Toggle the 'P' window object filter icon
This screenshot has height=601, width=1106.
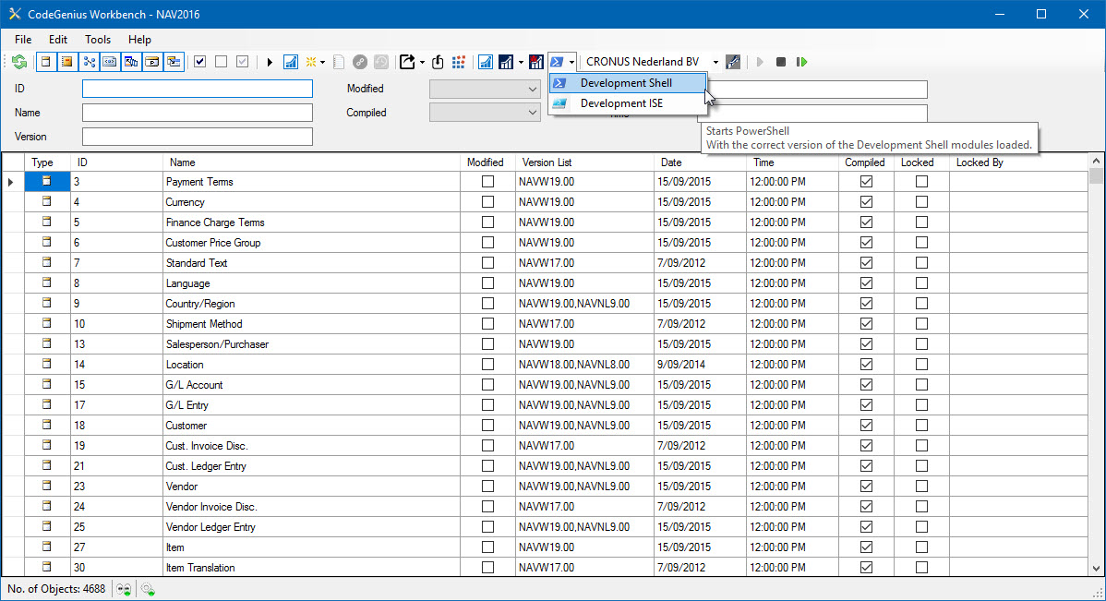coord(152,62)
